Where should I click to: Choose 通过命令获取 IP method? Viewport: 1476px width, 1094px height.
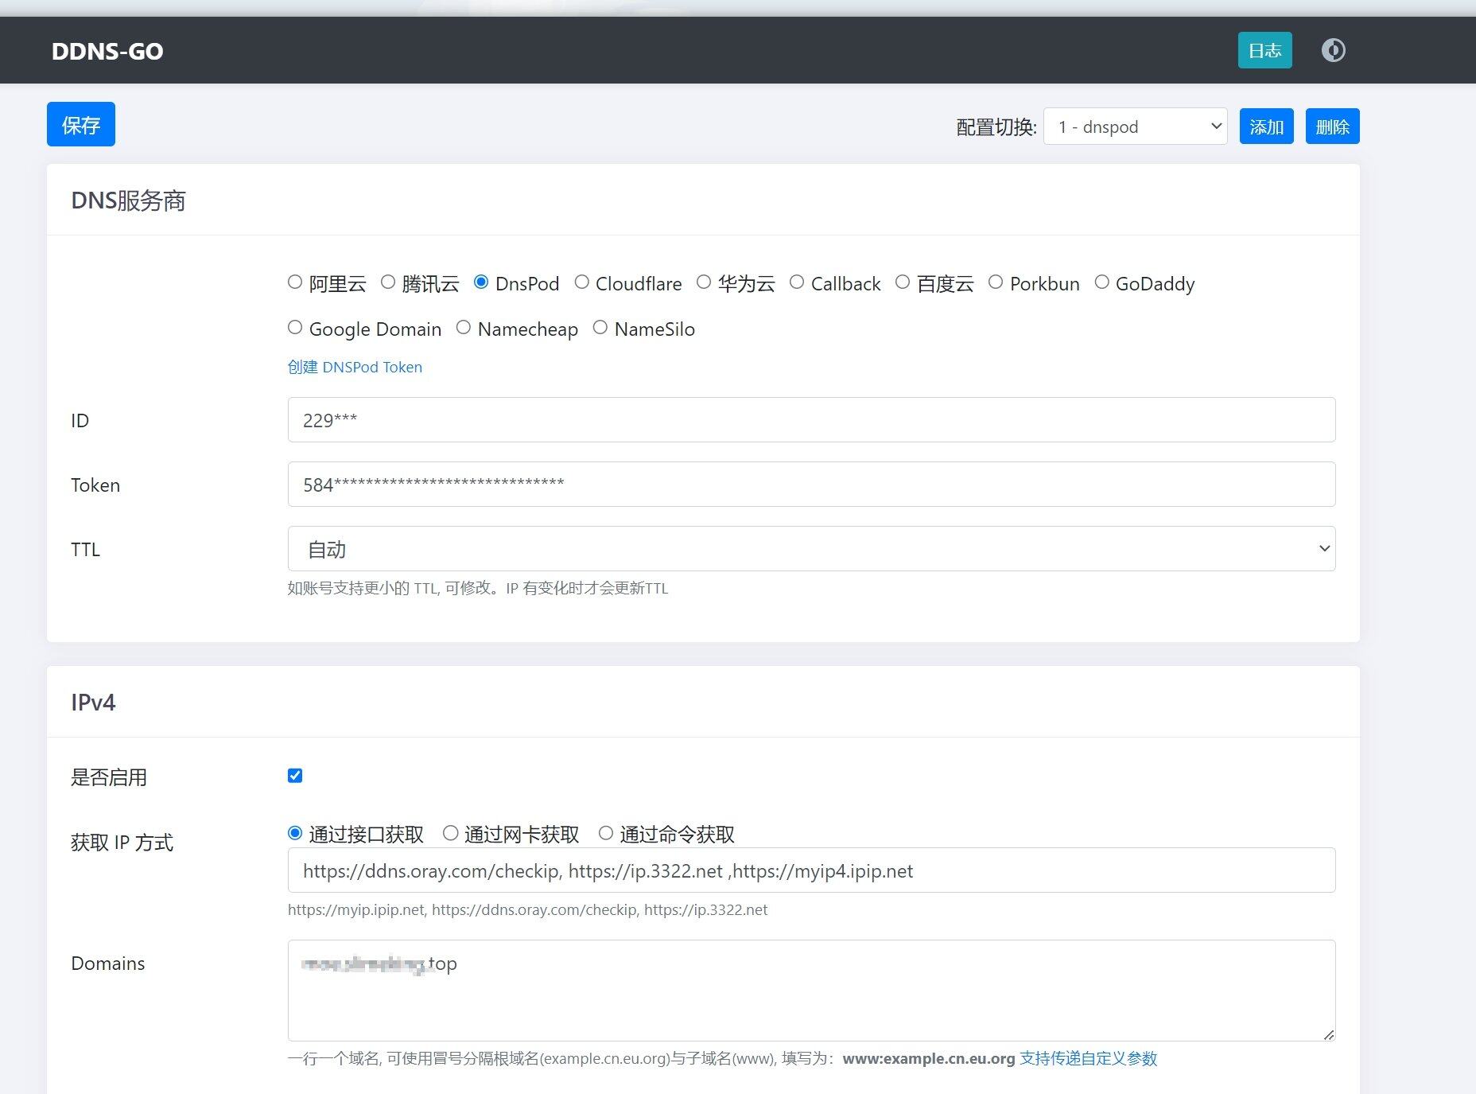(x=606, y=833)
